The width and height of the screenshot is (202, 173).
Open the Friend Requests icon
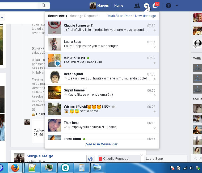pos(137,6)
